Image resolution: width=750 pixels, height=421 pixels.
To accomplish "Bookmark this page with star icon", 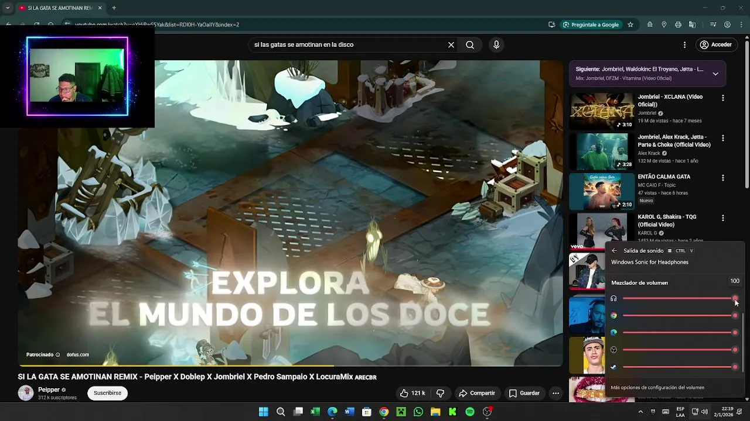I will click(630, 25).
